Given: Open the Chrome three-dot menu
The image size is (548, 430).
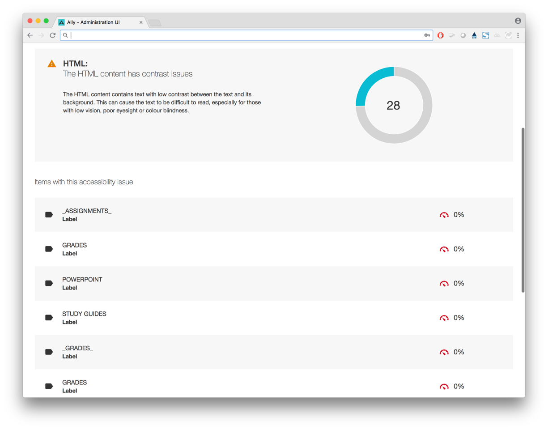Looking at the screenshot, I should pos(518,35).
